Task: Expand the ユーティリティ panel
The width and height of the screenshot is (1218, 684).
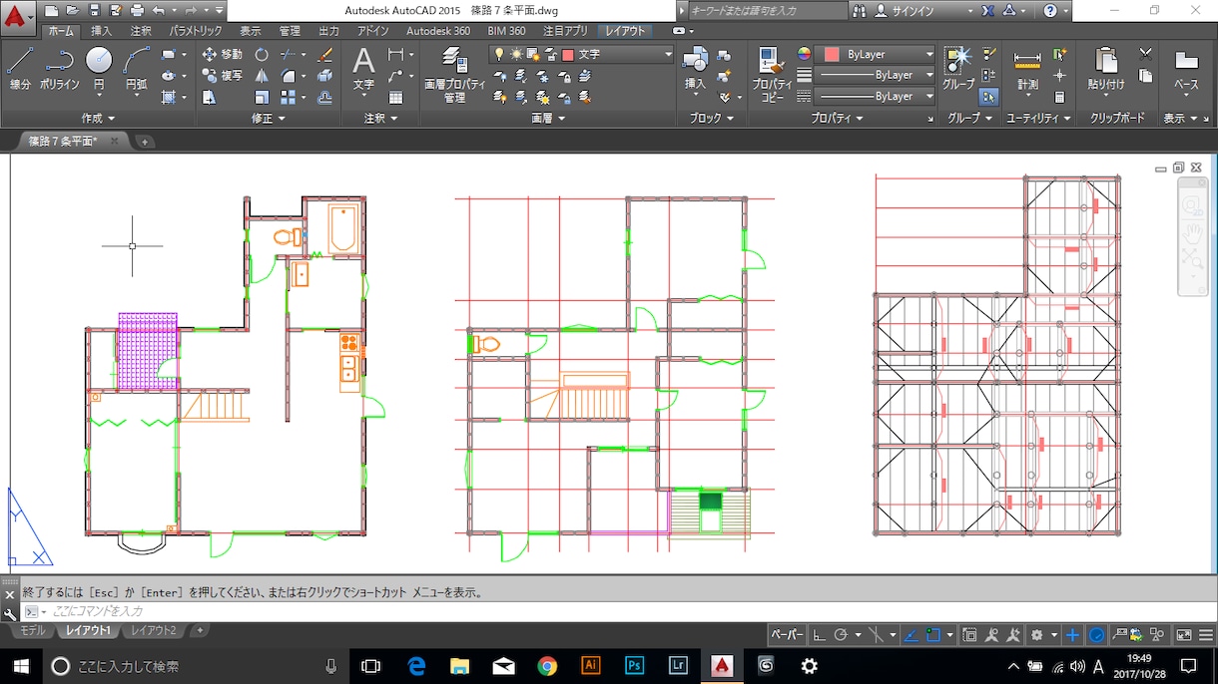Action: 1038,119
